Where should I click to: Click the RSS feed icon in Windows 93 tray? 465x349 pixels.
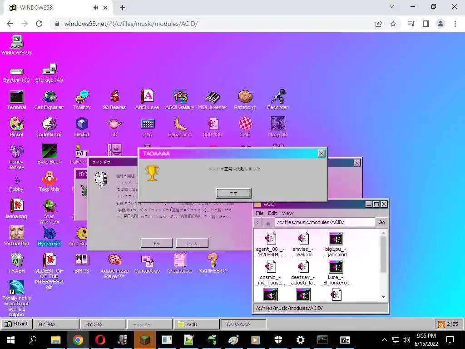coord(441,324)
